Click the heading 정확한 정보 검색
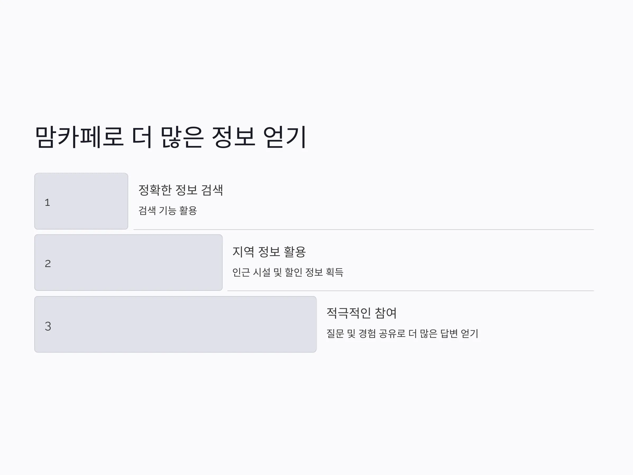The height and width of the screenshot is (475, 633). [x=181, y=190]
